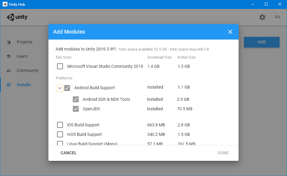Enable iOS Build Support checkbox
Image resolution: width=287 pixels, height=176 pixels.
60,125
